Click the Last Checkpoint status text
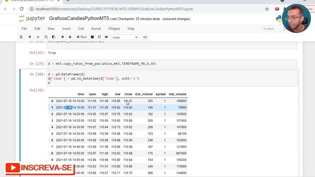This screenshot has width=315, height=177. click(x=135, y=19)
